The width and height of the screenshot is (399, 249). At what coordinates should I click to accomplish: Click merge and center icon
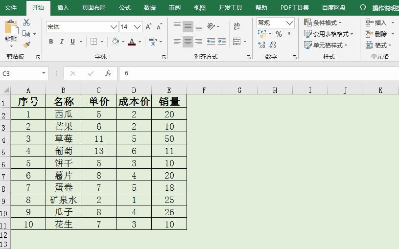236,42
